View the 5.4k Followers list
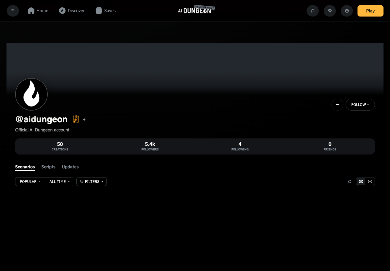 pyautogui.click(x=150, y=146)
